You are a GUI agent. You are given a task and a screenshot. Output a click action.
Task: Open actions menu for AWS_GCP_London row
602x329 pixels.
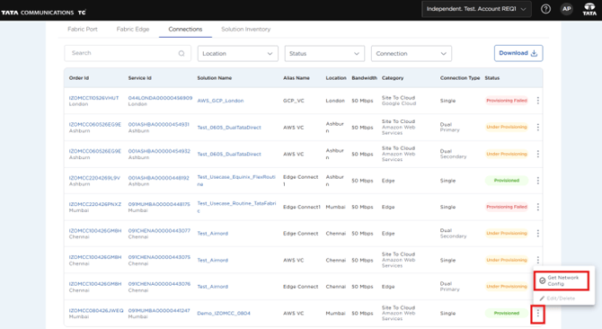[538, 101]
